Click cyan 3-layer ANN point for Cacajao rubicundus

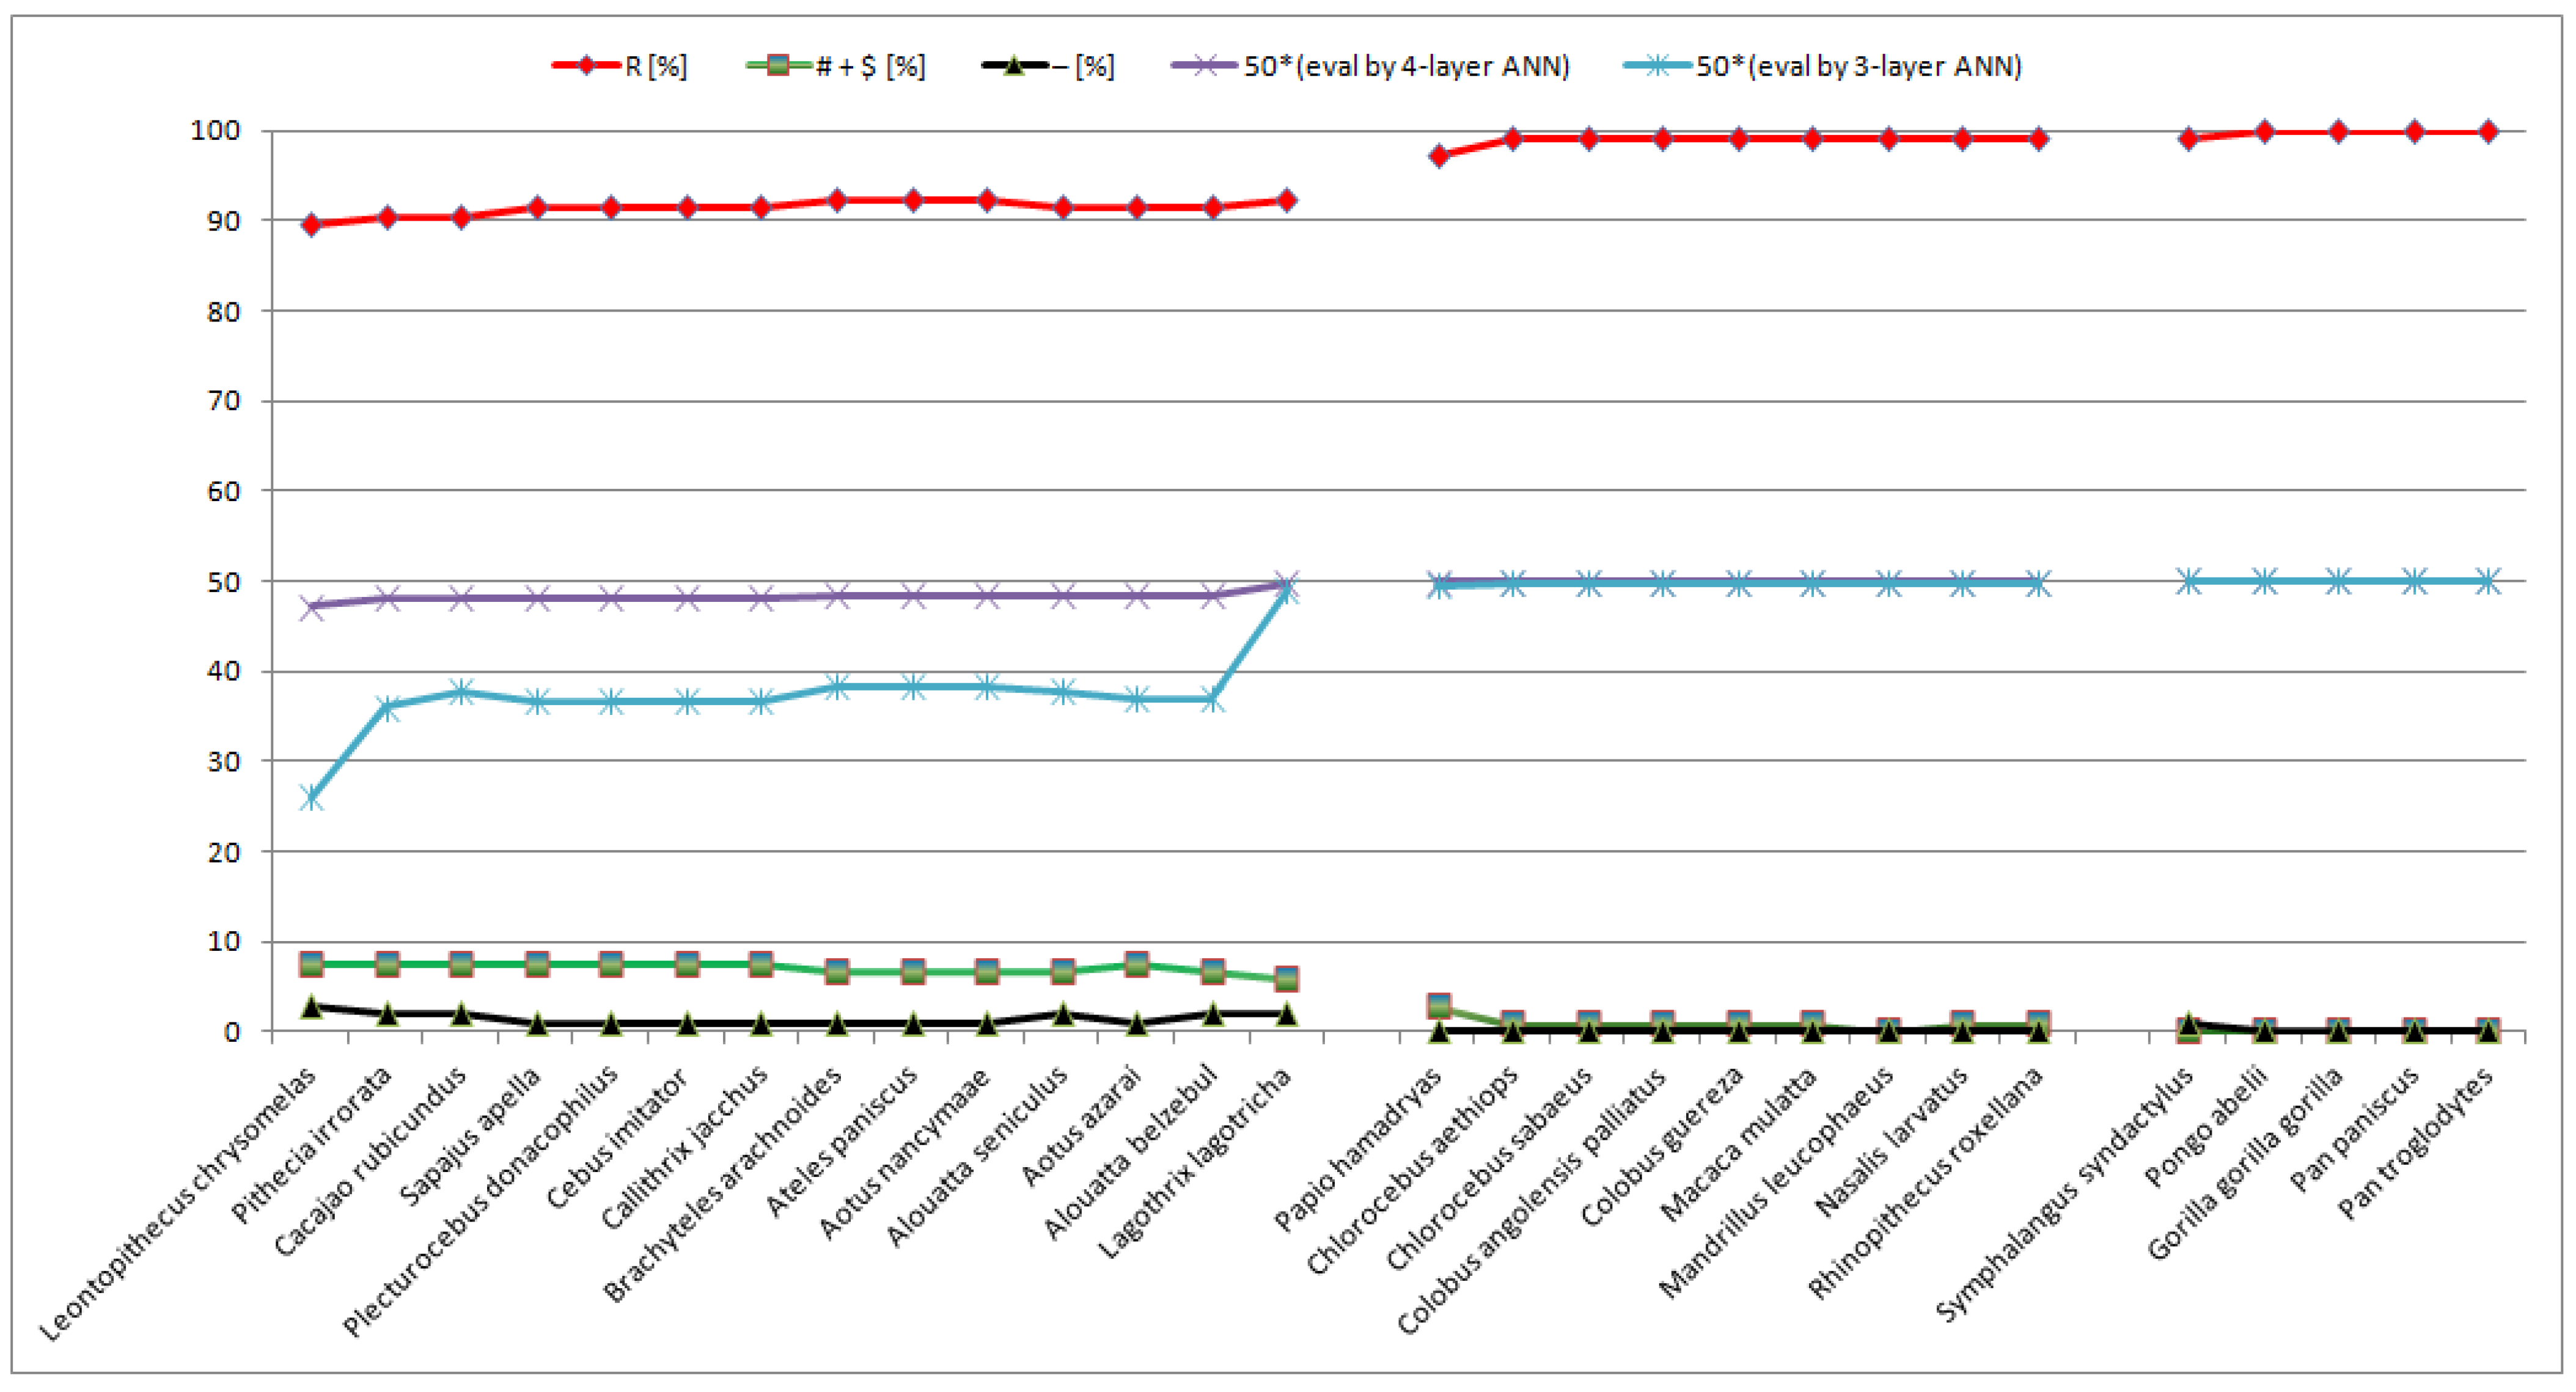(x=462, y=691)
